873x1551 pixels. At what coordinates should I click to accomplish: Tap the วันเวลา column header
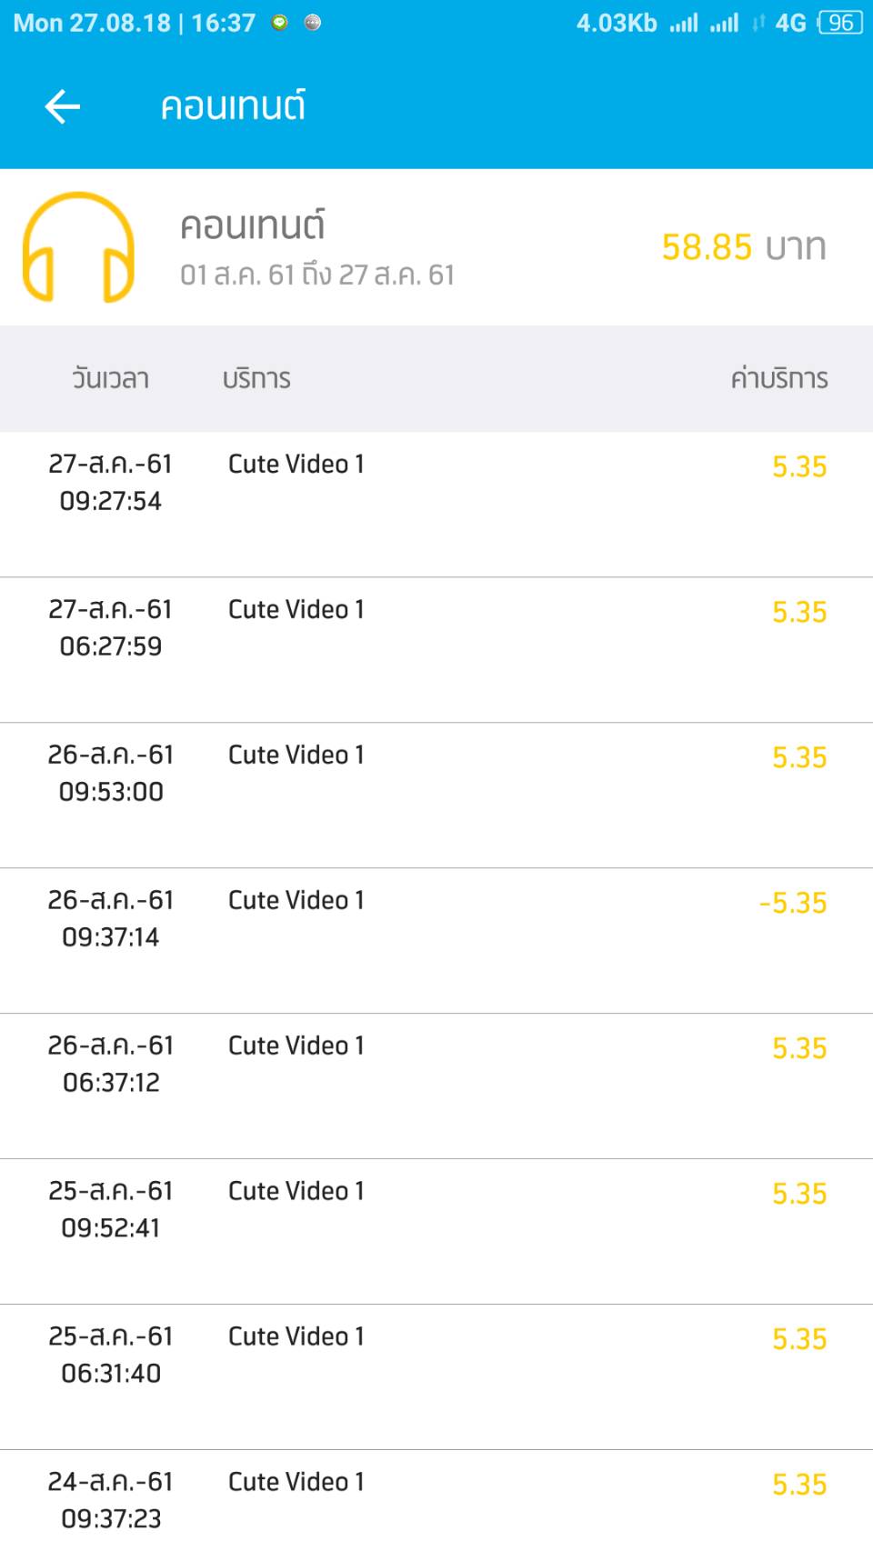(110, 378)
